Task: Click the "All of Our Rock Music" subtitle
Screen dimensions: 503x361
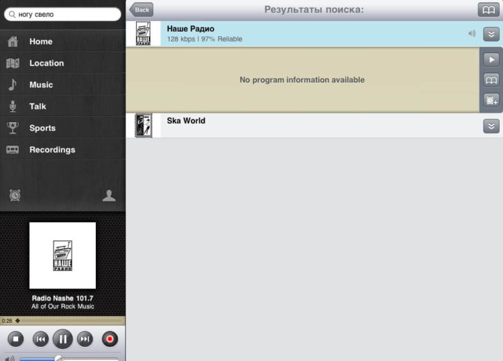Action: (x=62, y=307)
